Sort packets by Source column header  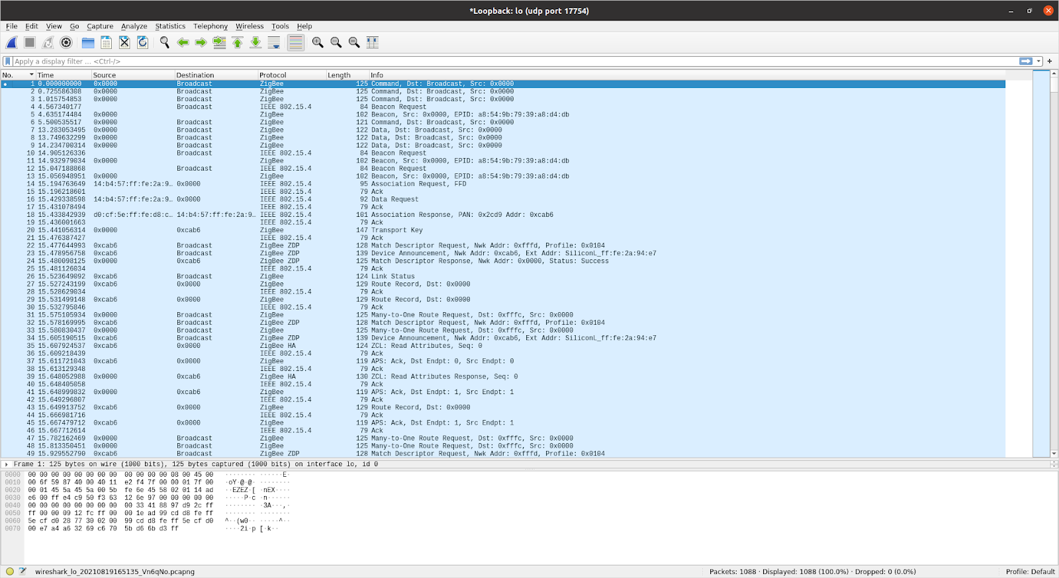click(133, 75)
